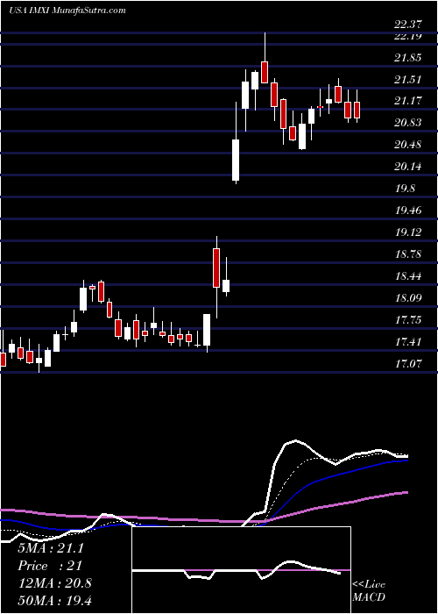The height and width of the screenshot is (614, 438).
Task: Click the 19.8 price axis label
Action: click(x=405, y=189)
